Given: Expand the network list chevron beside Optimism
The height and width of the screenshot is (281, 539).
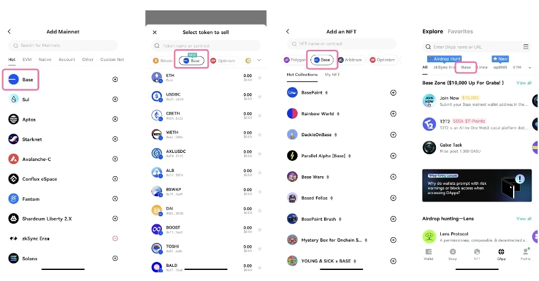Looking at the screenshot, I should coord(259,60).
